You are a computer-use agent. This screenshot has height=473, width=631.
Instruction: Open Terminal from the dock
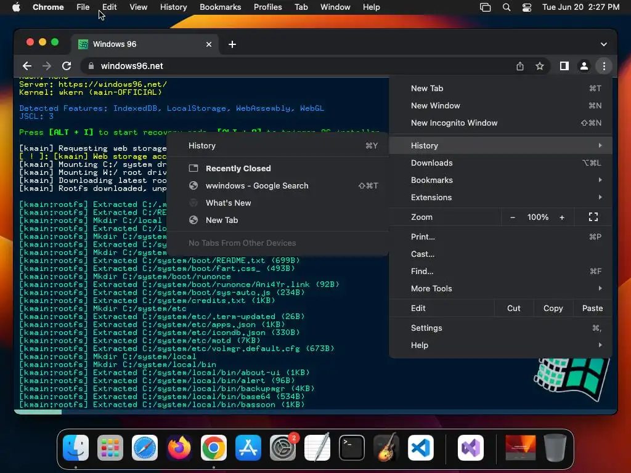[352, 448]
